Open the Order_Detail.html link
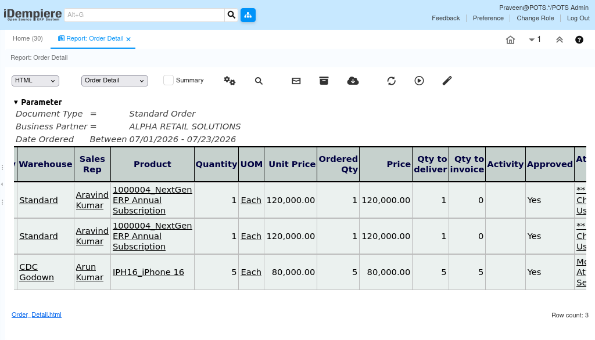 coord(37,314)
